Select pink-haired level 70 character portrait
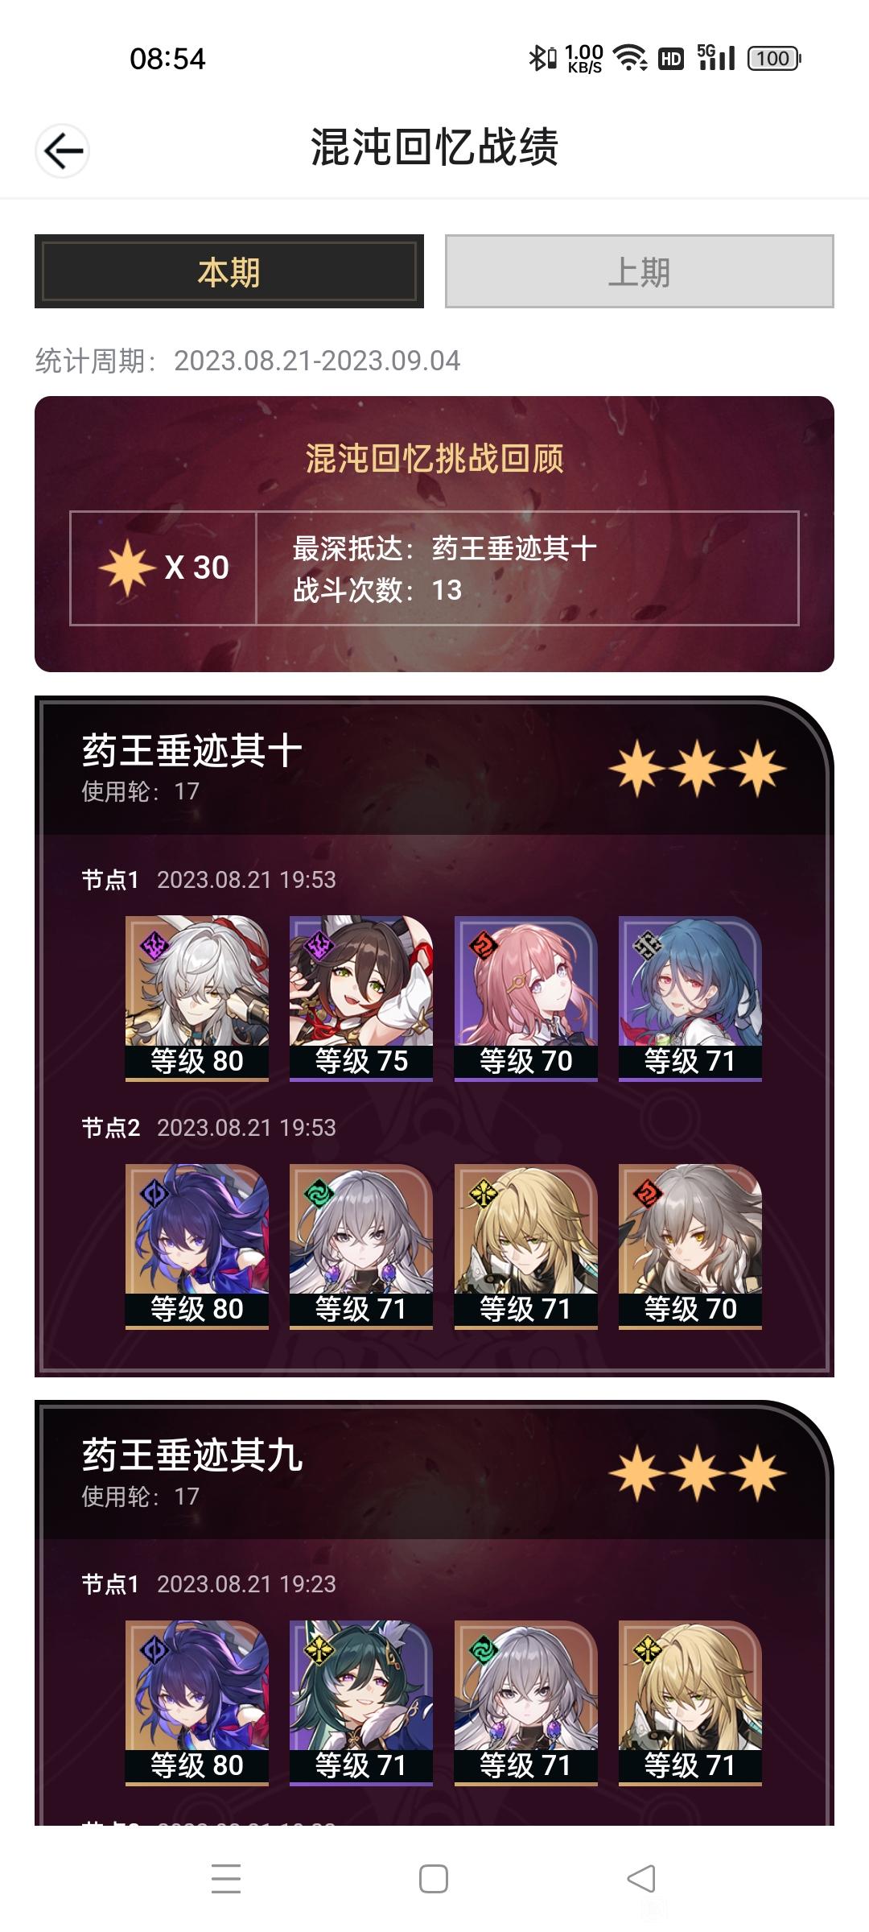 tap(526, 998)
